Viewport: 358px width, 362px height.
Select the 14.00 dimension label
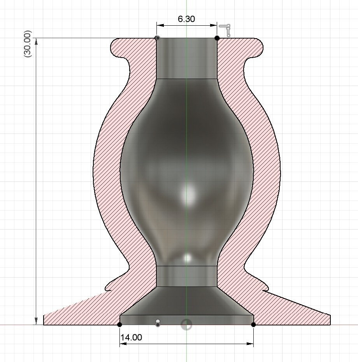coord(131,337)
